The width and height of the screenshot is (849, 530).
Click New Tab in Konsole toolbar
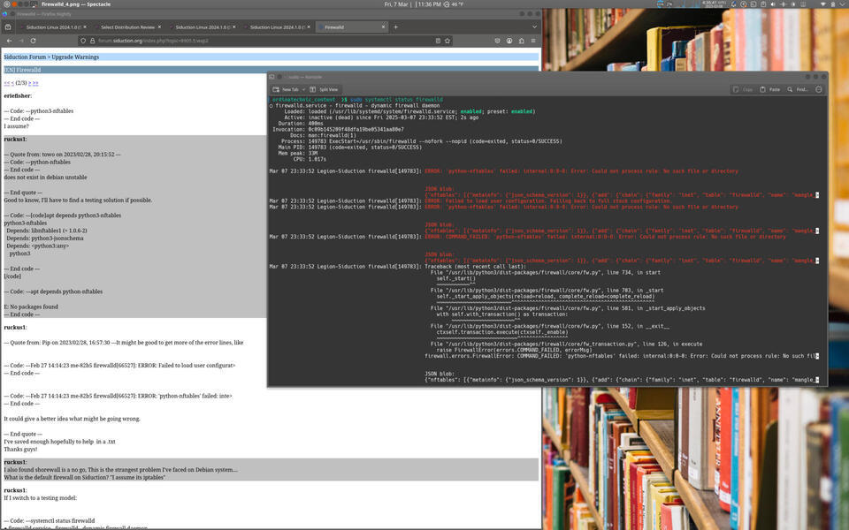tap(287, 89)
